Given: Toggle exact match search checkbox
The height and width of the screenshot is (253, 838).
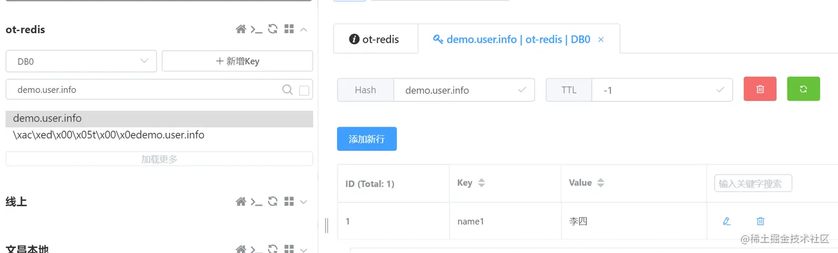Looking at the screenshot, I should coord(304,90).
